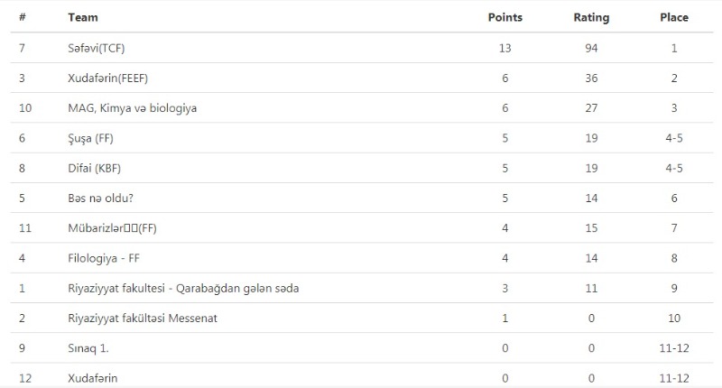The image size is (722, 388).
Task: Select the Filologiya - FF team
Action: (105, 258)
